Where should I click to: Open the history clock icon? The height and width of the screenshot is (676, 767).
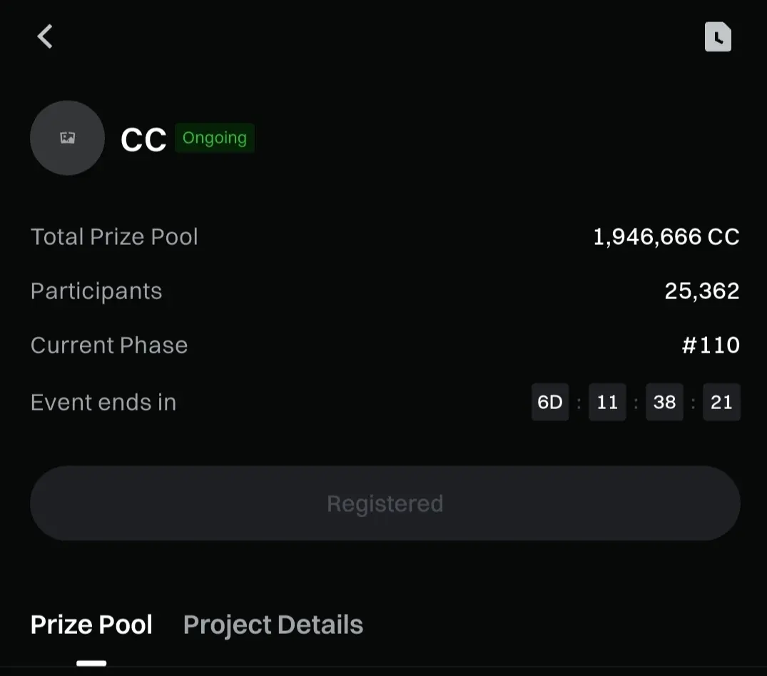[718, 37]
